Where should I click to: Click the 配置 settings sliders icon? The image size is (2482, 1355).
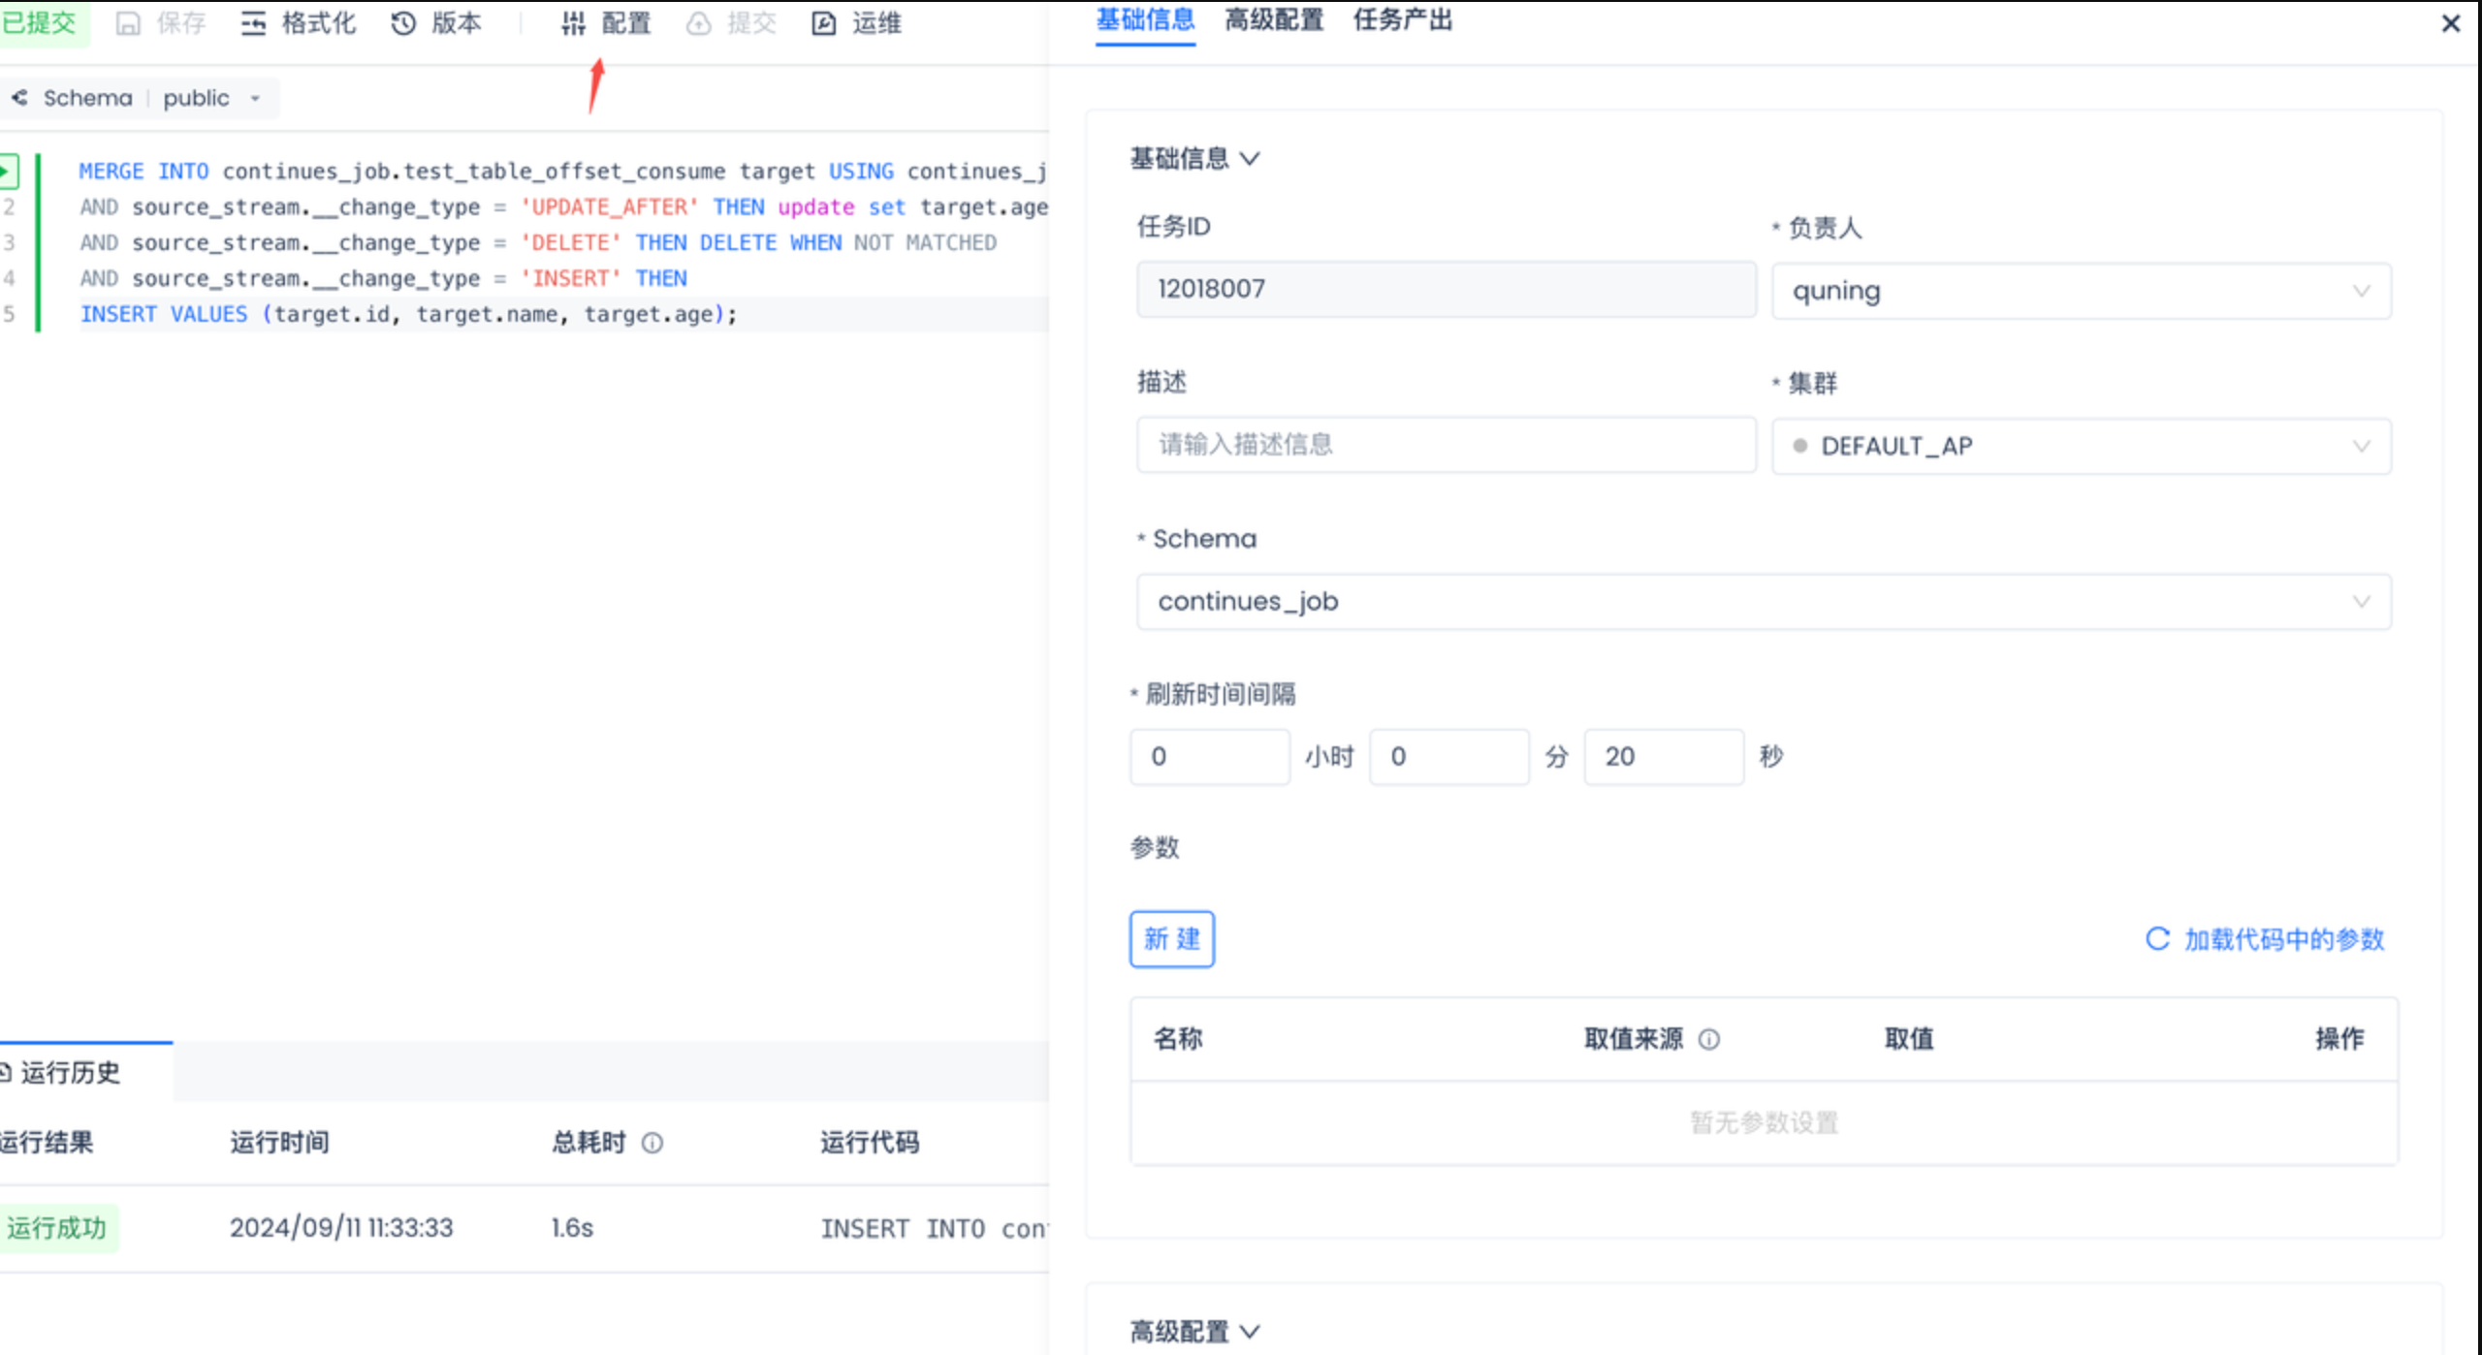(574, 23)
